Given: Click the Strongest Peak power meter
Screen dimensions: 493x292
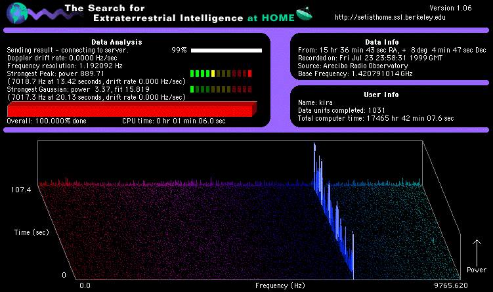Looking at the screenshot, I should point(221,73).
